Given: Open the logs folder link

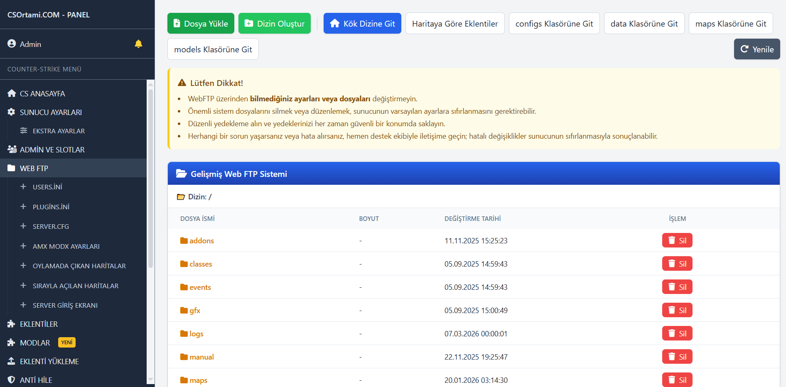Looking at the screenshot, I should point(196,334).
